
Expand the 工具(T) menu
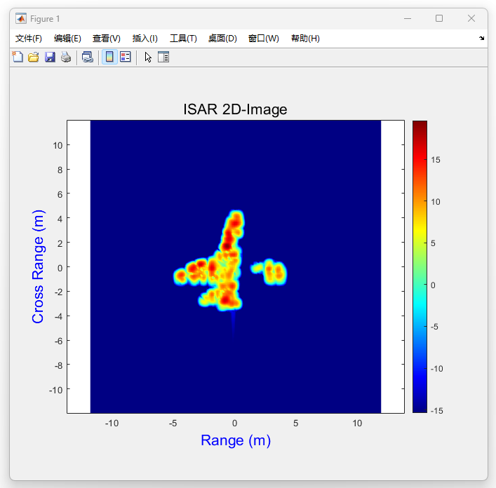183,39
